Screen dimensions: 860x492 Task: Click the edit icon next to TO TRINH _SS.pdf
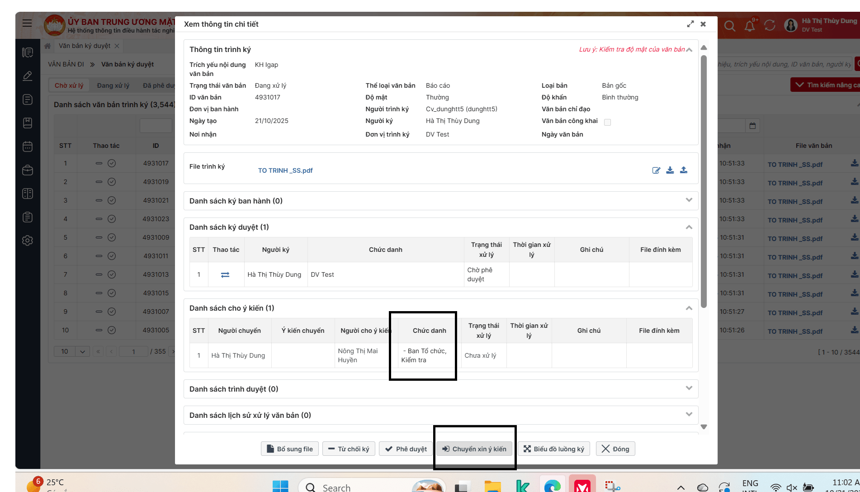click(x=656, y=170)
